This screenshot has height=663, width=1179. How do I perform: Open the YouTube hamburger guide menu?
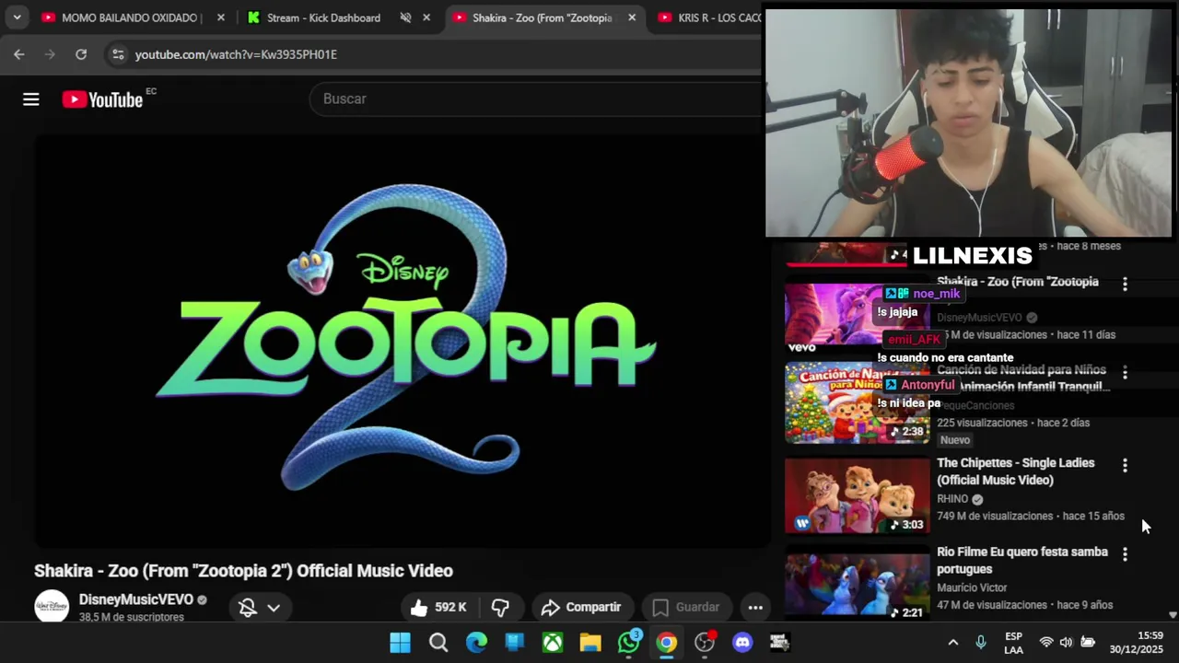pos(31,99)
